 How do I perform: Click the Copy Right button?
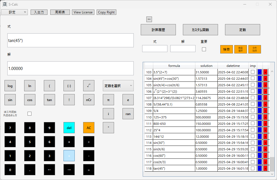(106, 12)
